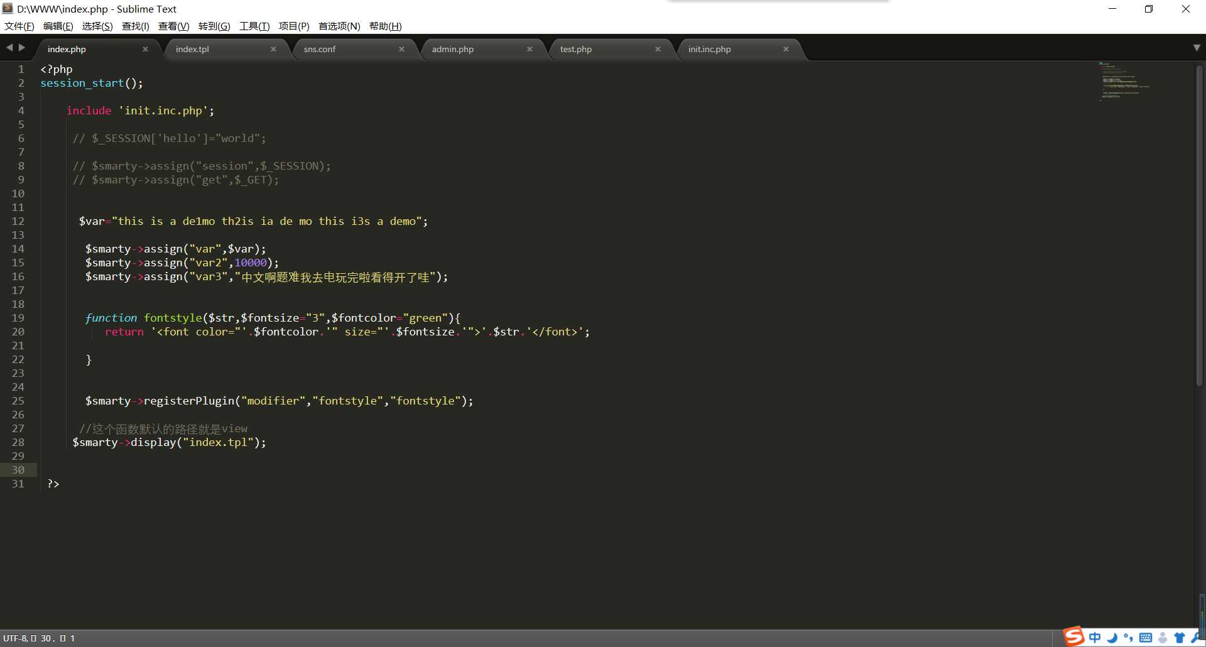This screenshot has height=647, width=1206.
Task: Click the 'fontstyle' function name definition
Action: click(x=173, y=318)
